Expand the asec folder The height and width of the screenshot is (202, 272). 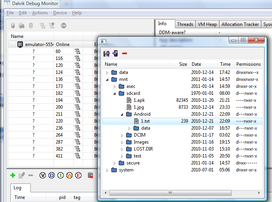point(114,87)
